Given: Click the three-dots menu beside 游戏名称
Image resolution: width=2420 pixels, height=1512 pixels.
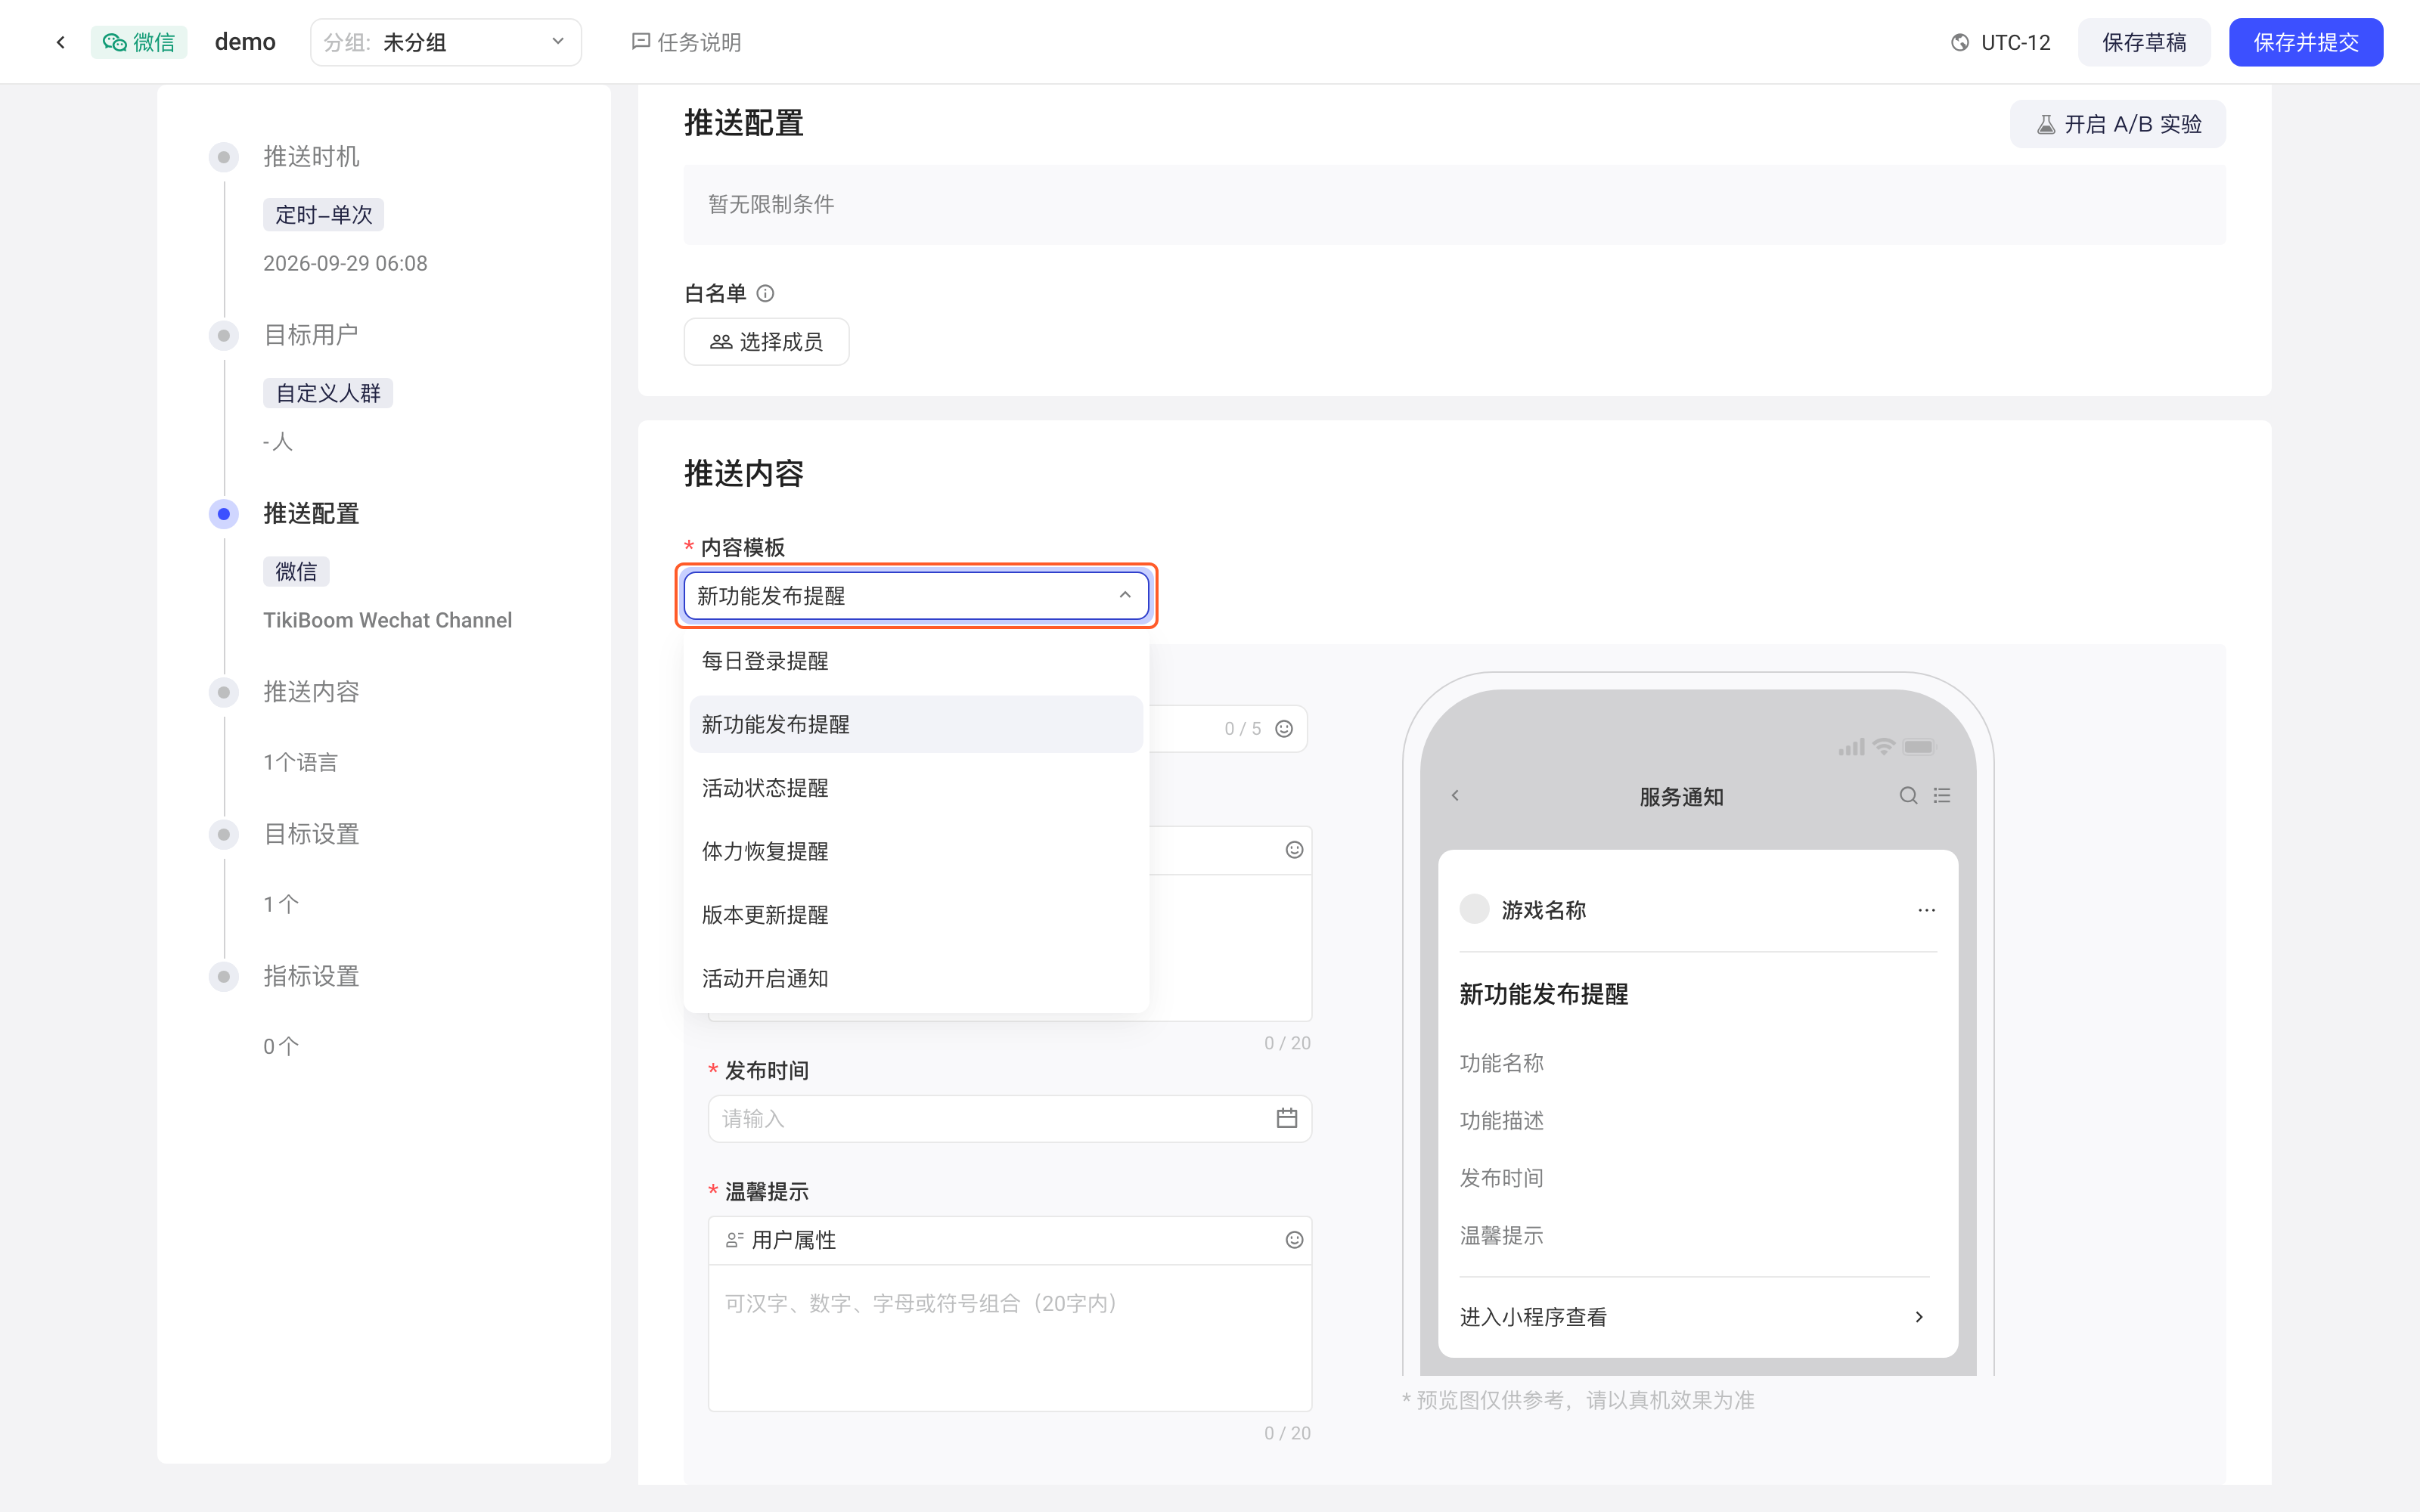Looking at the screenshot, I should coord(1926,910).
